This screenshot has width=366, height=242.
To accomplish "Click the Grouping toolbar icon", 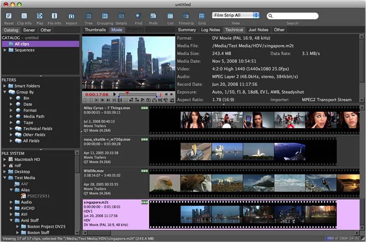I will click(105, 16).
